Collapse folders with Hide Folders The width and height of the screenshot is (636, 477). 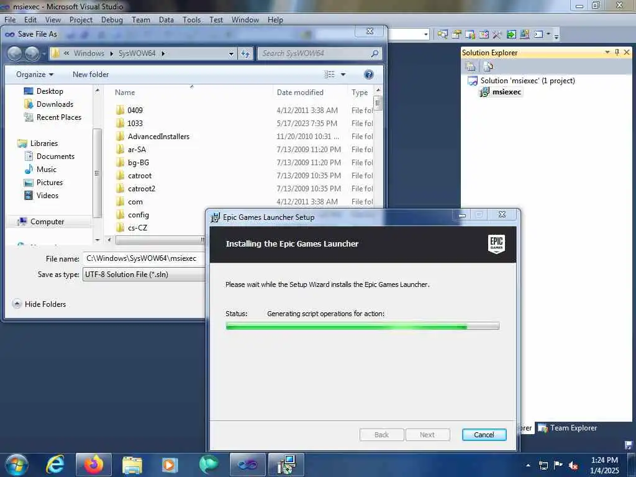[x=39, y=304]
